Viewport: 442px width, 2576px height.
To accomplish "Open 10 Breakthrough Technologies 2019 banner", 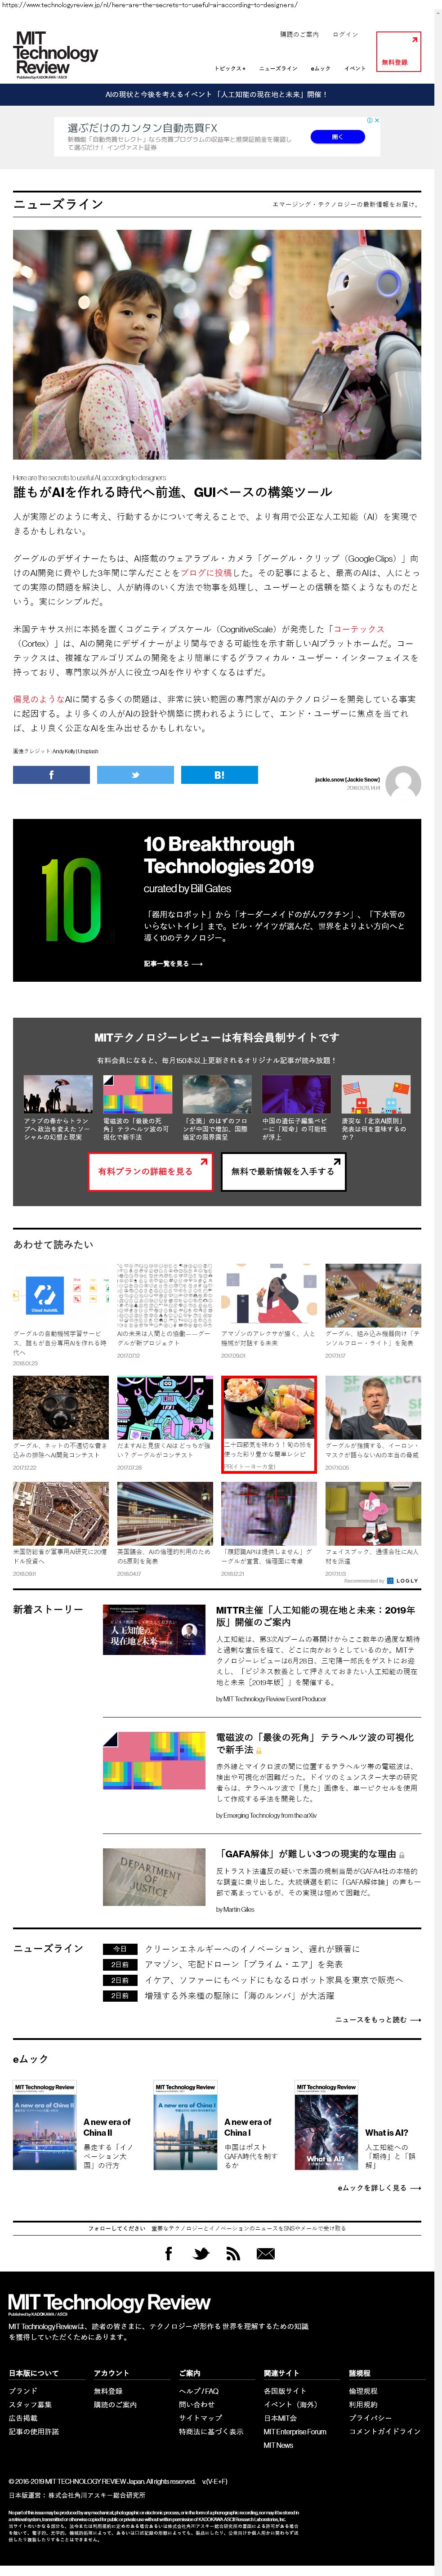I will coord(217,900).
